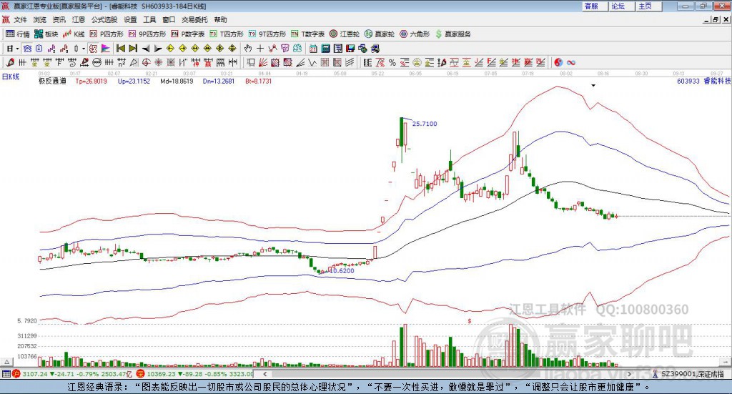The height and width of the screenshot is (394, 732).
Task: Select the crosshair cursor tool
Action: [260, 49]
